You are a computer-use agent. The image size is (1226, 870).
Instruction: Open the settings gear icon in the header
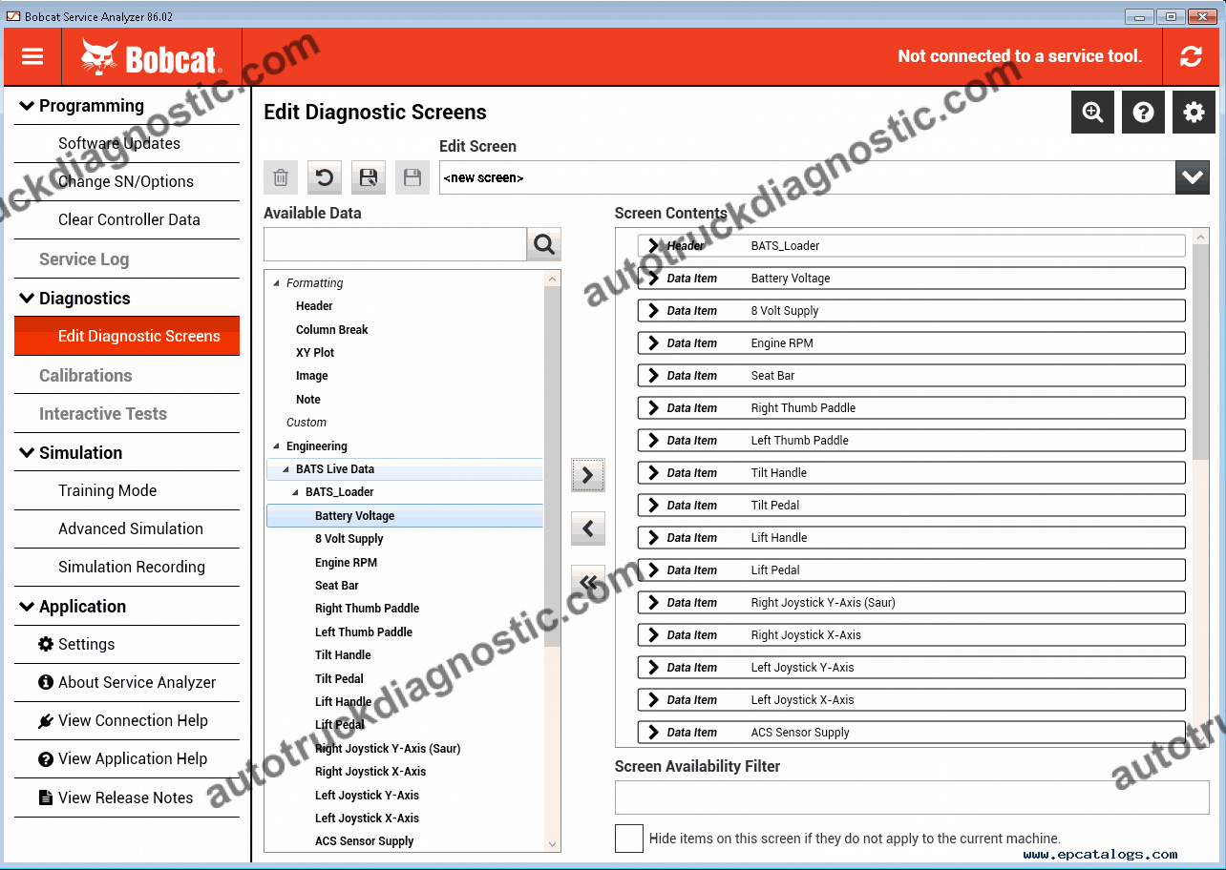pyautogui.click(x=1194, y=112)
